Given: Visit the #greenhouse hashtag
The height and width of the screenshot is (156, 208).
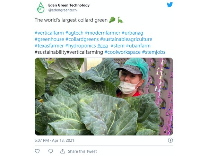Looking at the screenshot, I should pyautogui.click(x=49, y=39).
